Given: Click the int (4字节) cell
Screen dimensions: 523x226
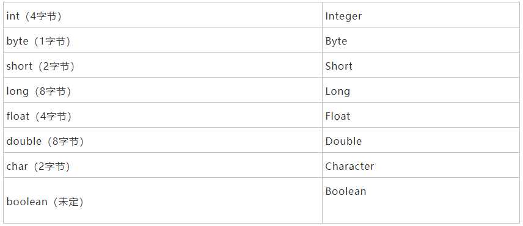Looking at the screenshot, I should click(163, 15).
